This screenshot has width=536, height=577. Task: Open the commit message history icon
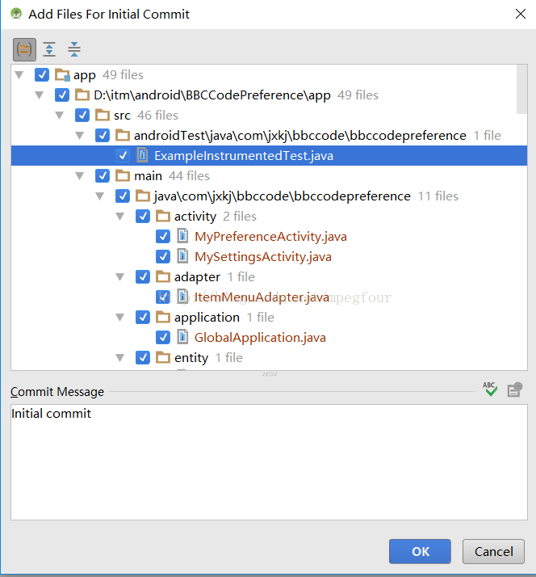515,390
